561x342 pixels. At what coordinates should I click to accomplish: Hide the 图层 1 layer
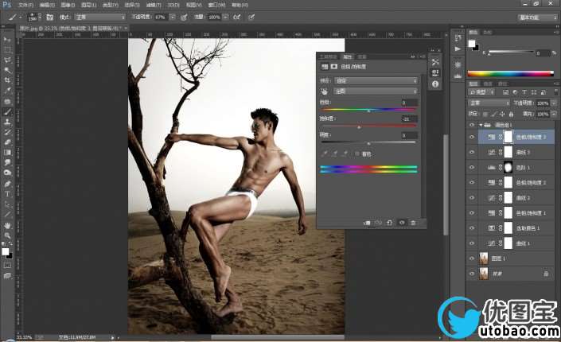(x=472, y=258)
